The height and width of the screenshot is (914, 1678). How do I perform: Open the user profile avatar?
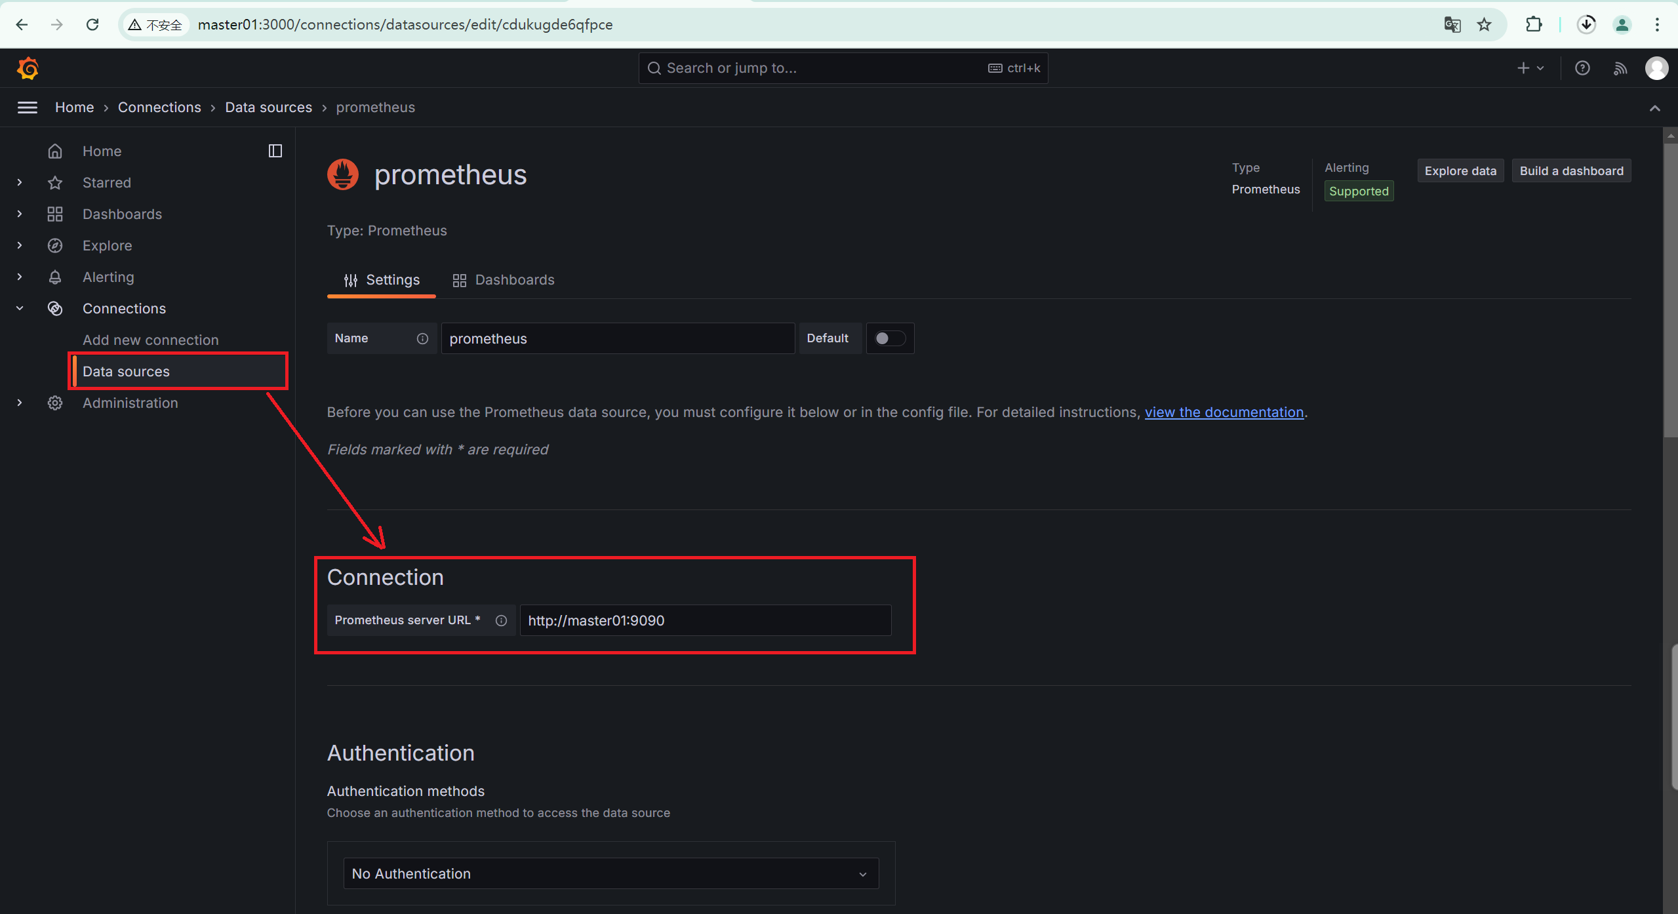pyautogui.click(x=1656, y=68)
